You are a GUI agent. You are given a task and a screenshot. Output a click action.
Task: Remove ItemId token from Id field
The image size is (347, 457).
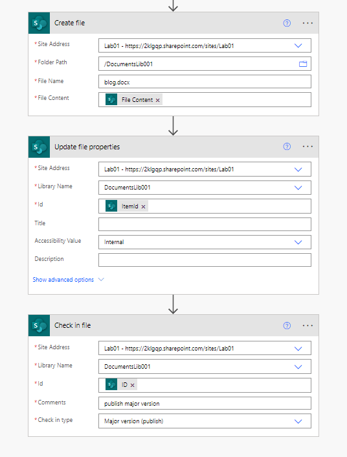pyautogui.click(x=143, y=206)
